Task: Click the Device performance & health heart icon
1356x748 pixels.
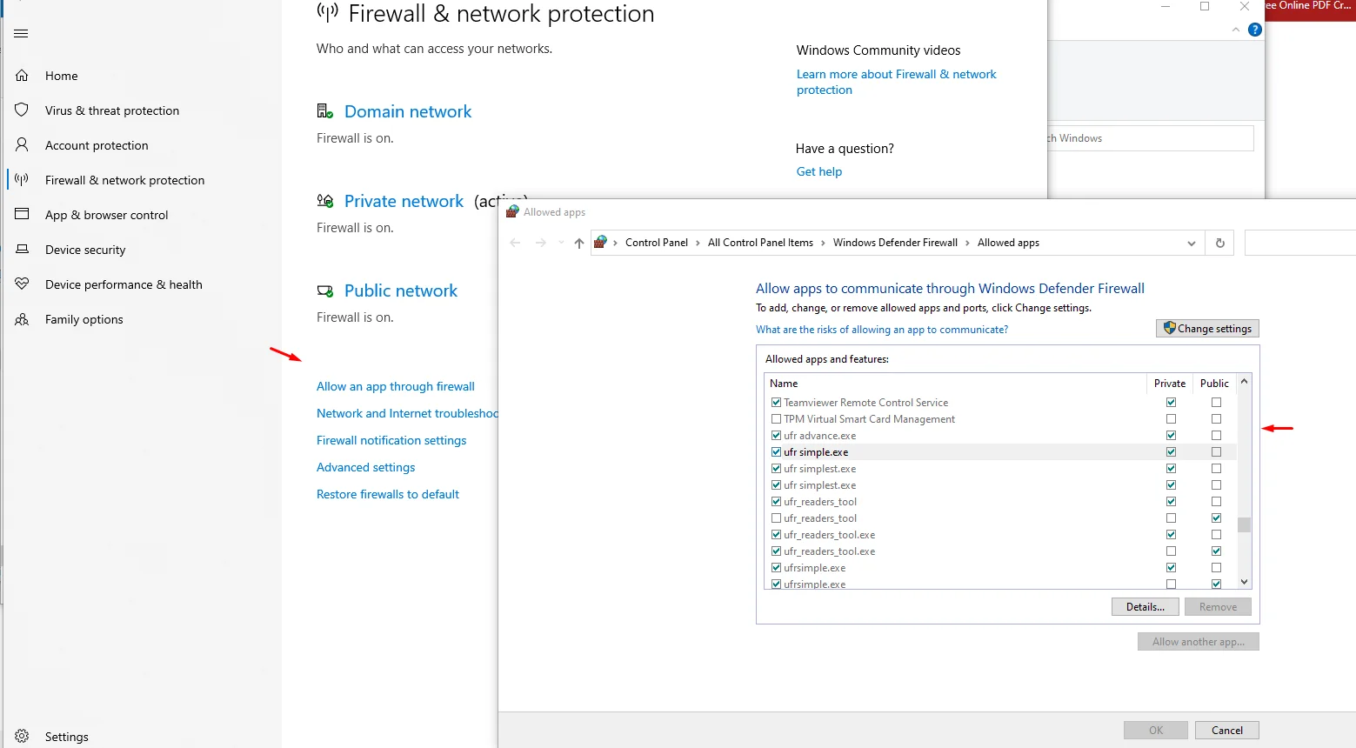Action: pyautogui.click(x=23, y=284)
